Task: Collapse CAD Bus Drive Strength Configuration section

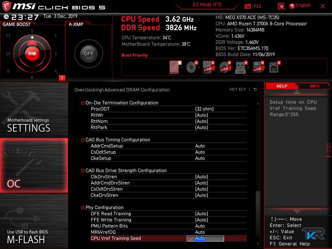Action: 83,171
